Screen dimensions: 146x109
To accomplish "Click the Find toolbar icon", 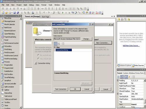I will [x=33, y=13].
